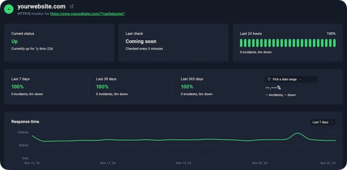347x170 pixels.
Task: Click the Last 365 days 100% uptime value
Action: point(187,87)
